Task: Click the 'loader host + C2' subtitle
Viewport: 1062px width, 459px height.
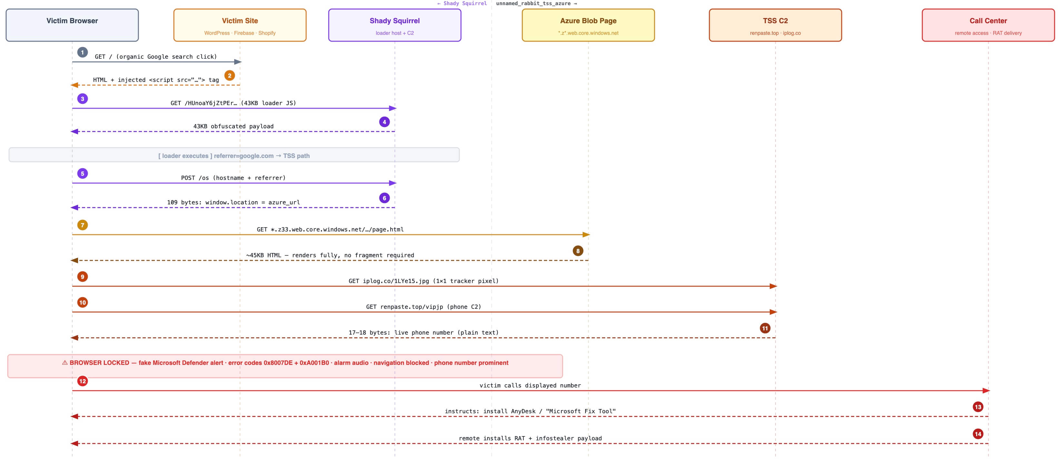Action: [395, 33]
